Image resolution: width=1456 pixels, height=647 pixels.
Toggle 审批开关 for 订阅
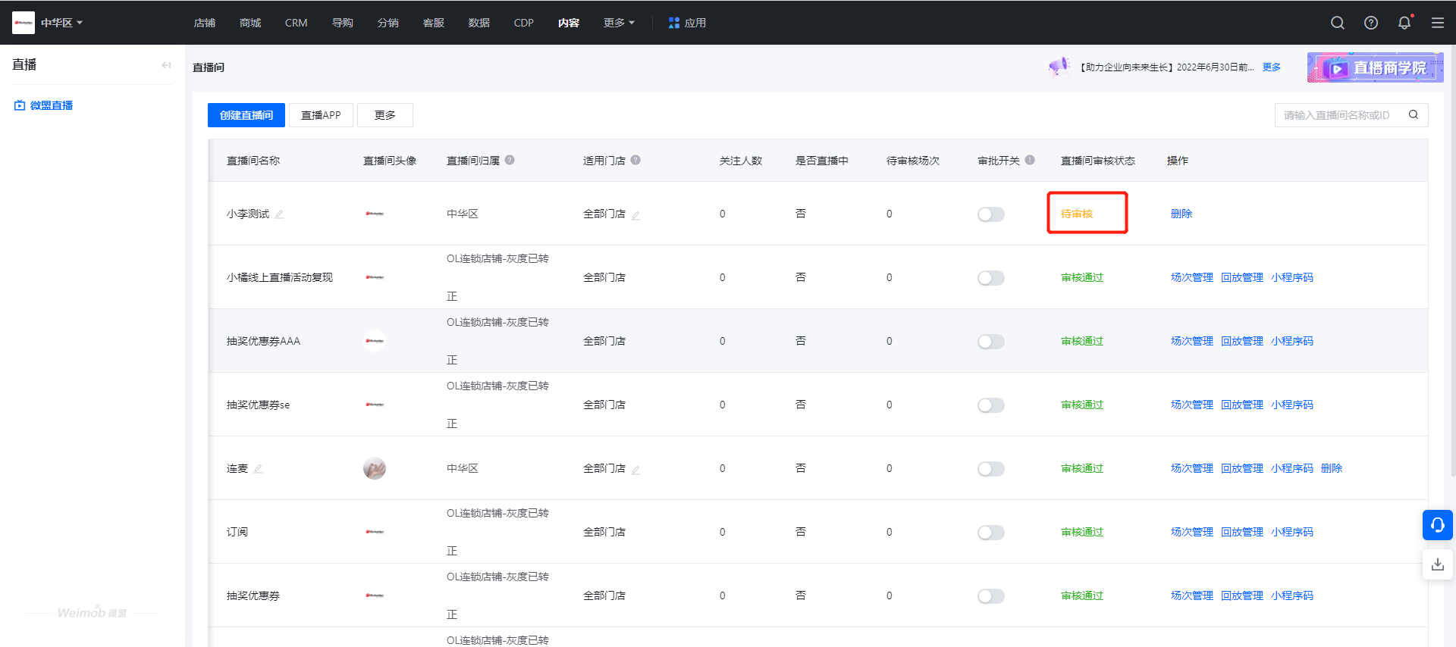tap(991, 533)
